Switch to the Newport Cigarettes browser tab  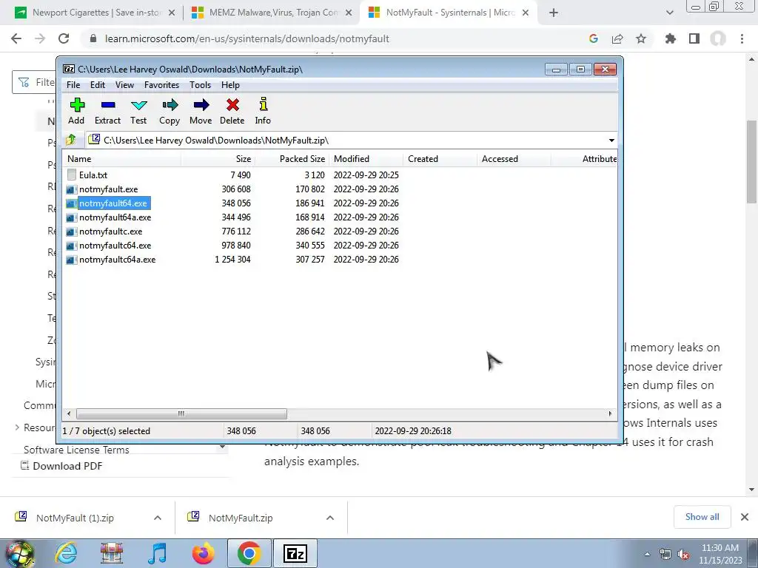(95, 13)
